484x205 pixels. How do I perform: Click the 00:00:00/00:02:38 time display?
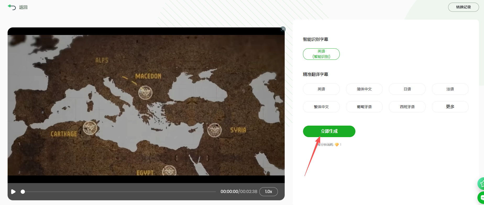[x=239, y=191]
